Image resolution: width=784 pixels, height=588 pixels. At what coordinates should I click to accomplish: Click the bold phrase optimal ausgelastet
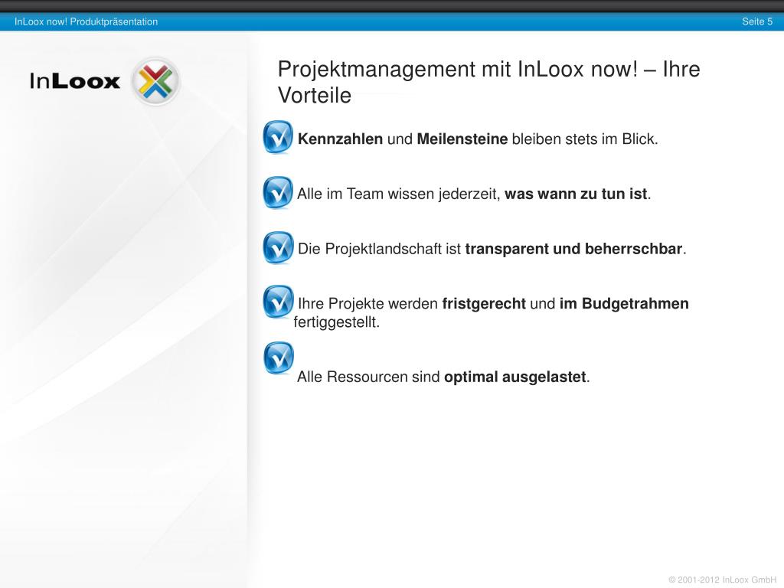tap(515, 377)
